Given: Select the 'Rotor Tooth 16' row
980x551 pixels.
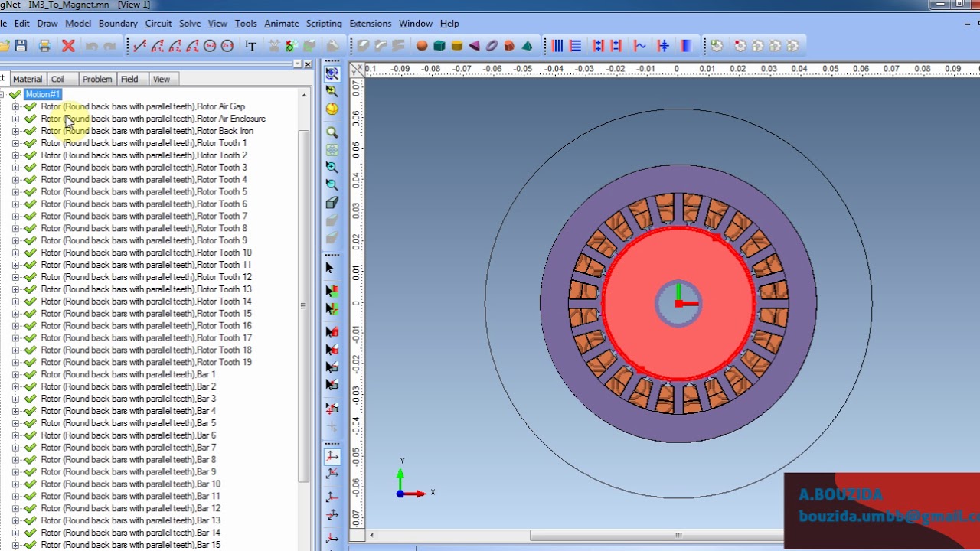Looking at the screenshot, I should point(146,325).
